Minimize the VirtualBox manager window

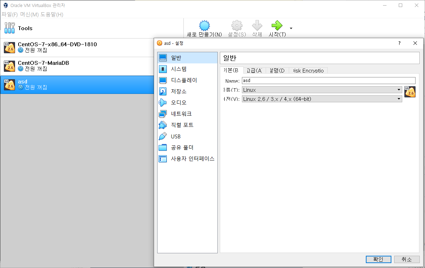pyautogui.click(x=385, y=5)
